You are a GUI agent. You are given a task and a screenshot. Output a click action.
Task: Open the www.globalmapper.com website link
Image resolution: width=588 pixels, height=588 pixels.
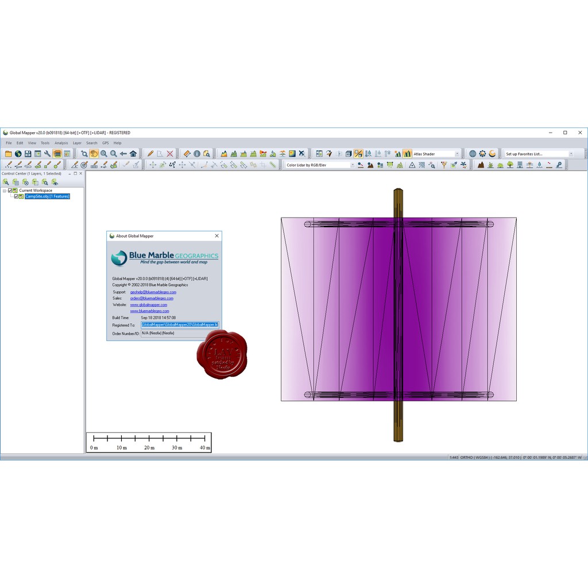point(148,305)
